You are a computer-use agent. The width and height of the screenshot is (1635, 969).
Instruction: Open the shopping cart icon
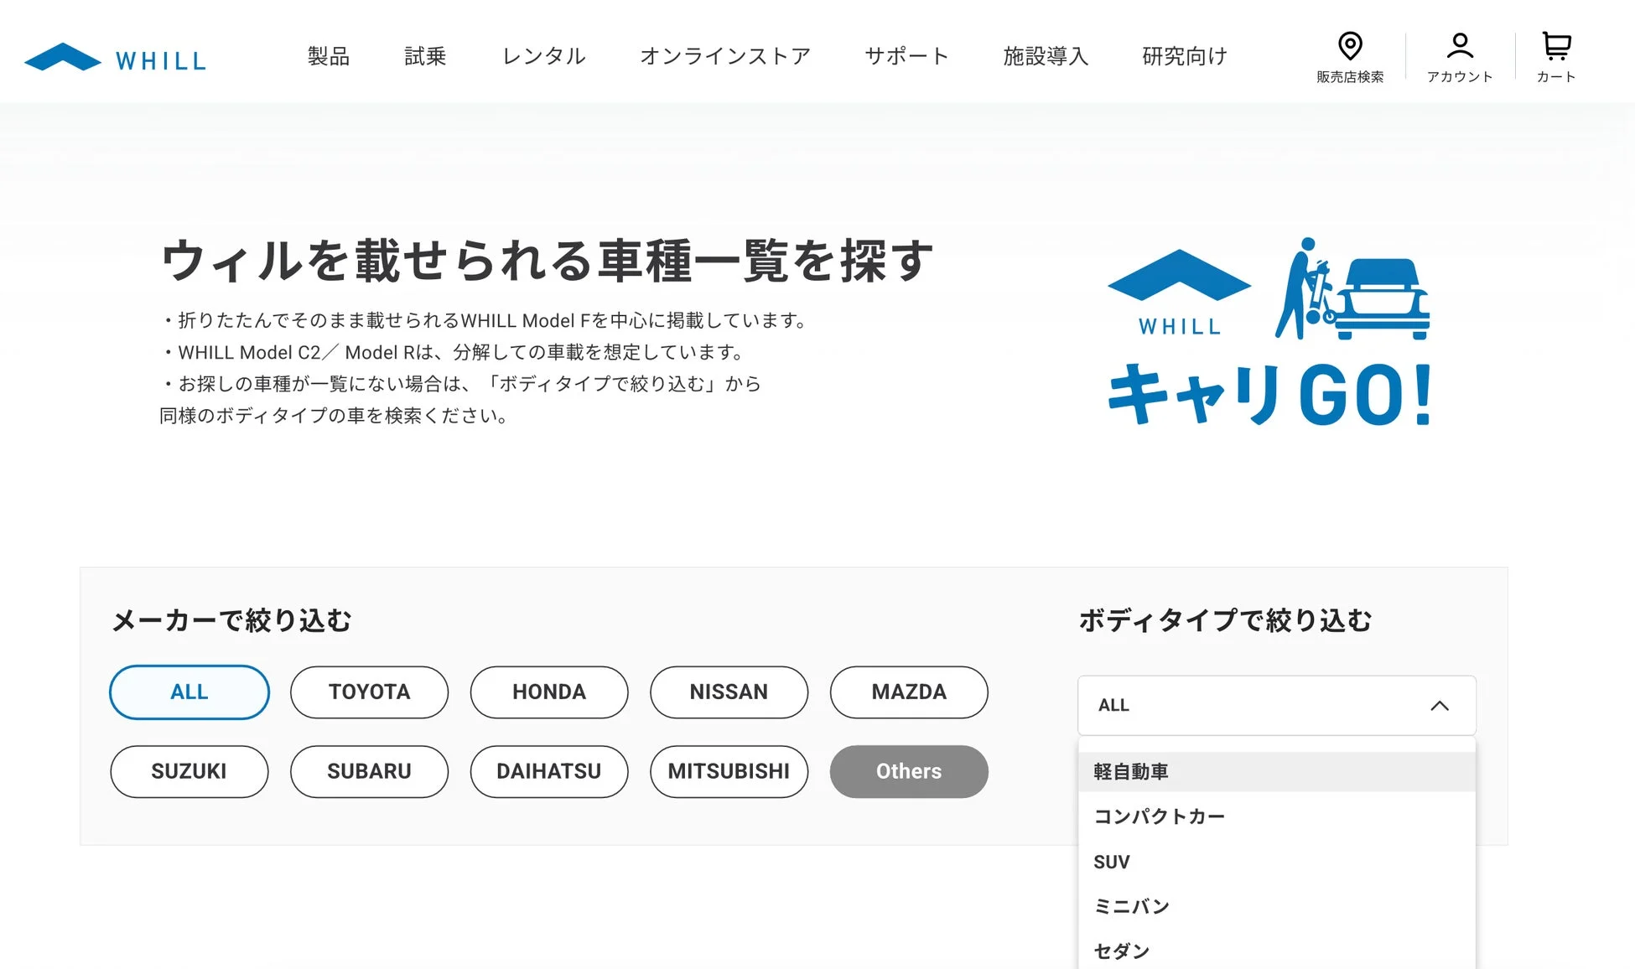[1555, 47]
